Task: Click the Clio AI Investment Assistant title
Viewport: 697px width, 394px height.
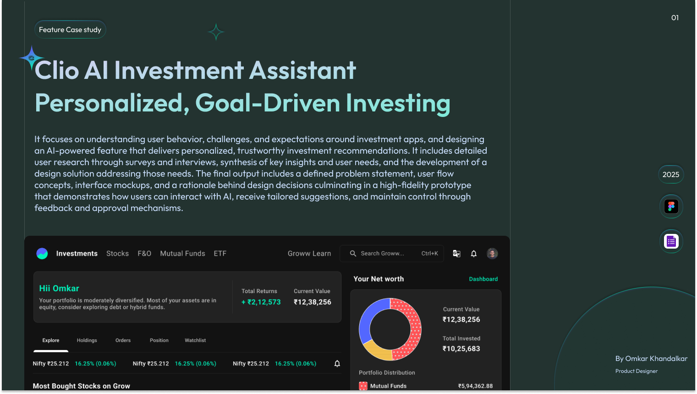Action: pos(196,70)
